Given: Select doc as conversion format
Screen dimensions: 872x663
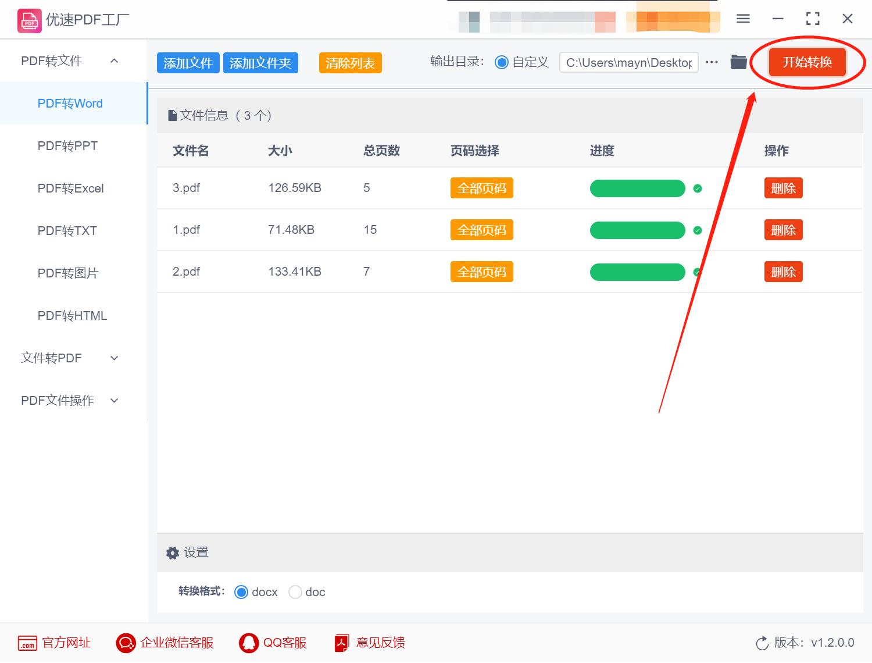Looking at the screenshot, I should pyautogui.click(x=295, y=591).
